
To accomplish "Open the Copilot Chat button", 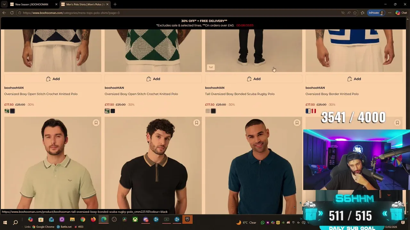I will click(401, 13).
